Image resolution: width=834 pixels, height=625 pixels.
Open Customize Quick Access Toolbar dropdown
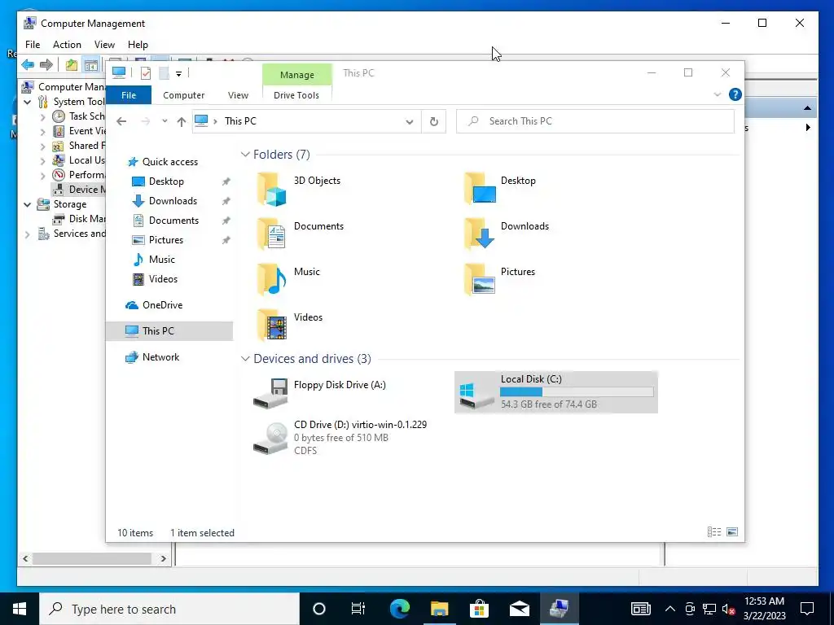pos(178,74)
